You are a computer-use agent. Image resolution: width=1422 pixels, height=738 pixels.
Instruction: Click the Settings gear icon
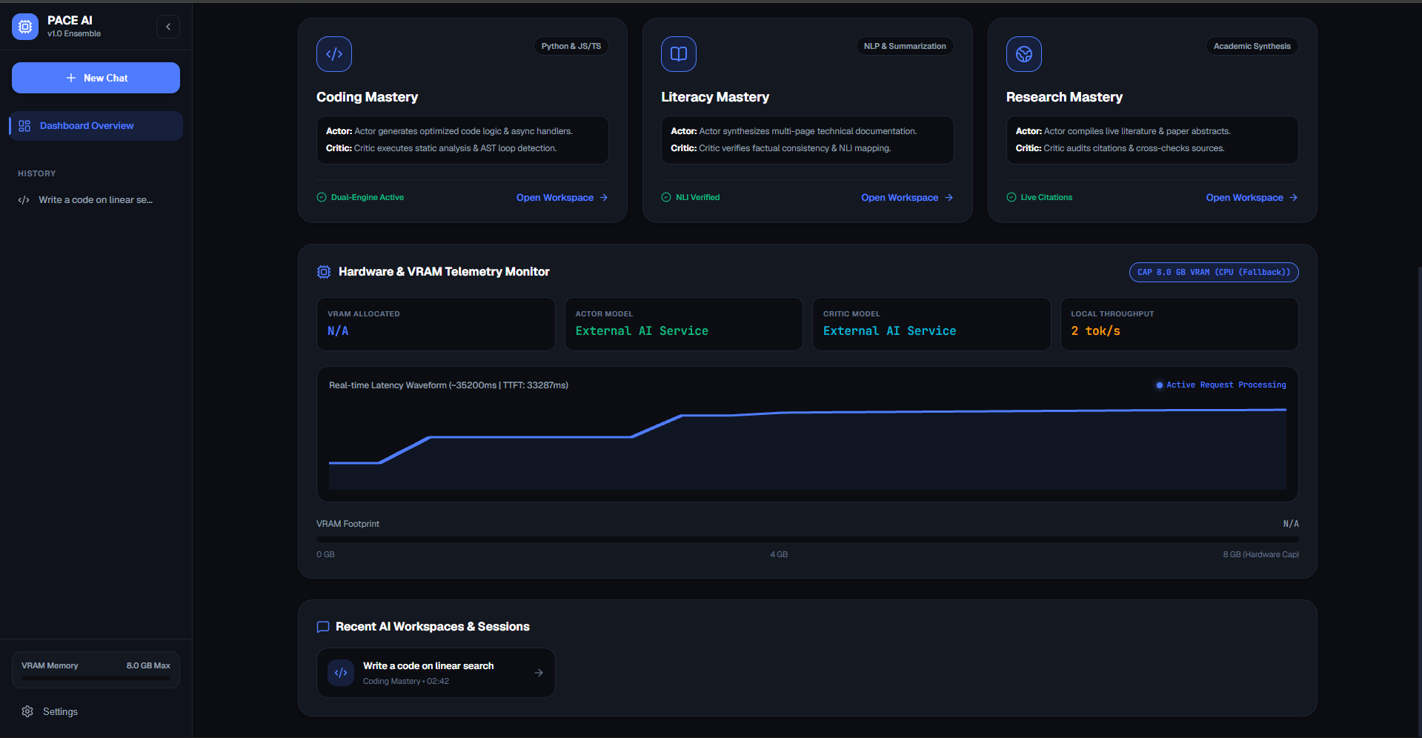[x=27, y=711]
